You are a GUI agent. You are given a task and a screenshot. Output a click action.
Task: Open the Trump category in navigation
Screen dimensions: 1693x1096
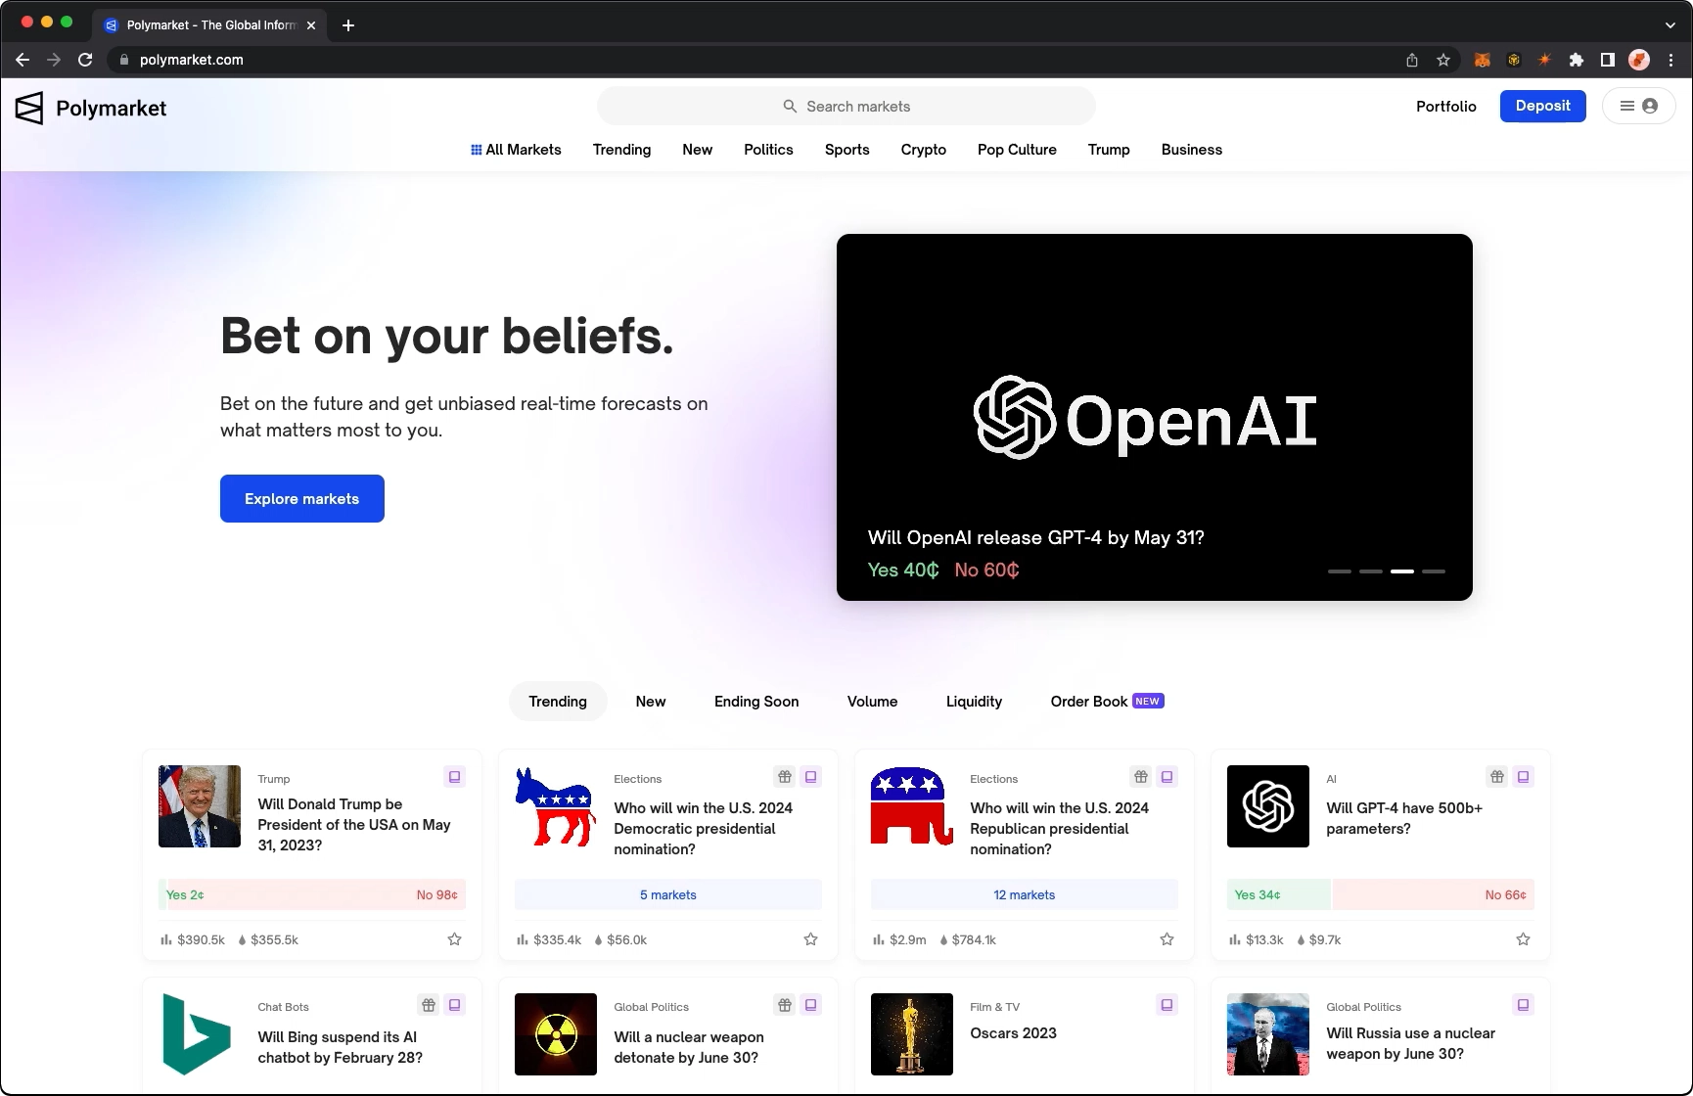[x=1109, y=150]
